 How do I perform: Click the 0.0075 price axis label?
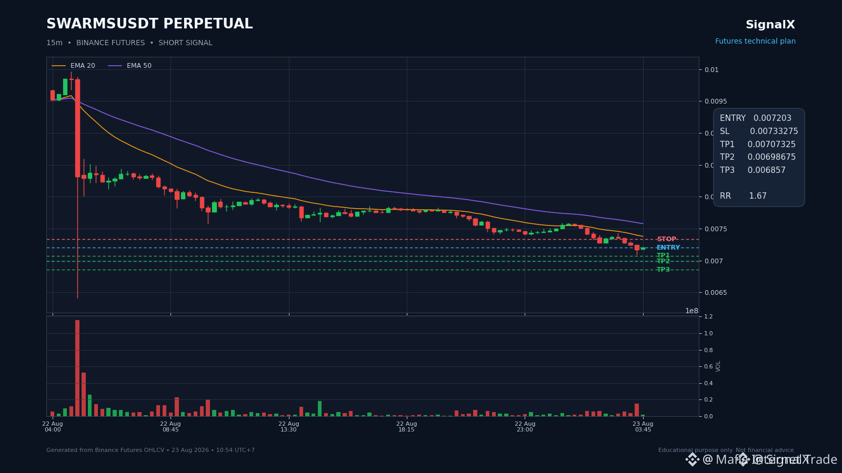click(x=715, y=229)
